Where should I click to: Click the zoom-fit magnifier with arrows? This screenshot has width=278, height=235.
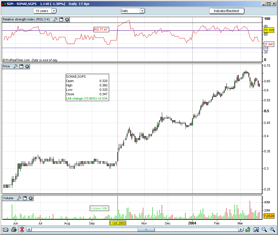pyautogui.click(x=256, y=230)
